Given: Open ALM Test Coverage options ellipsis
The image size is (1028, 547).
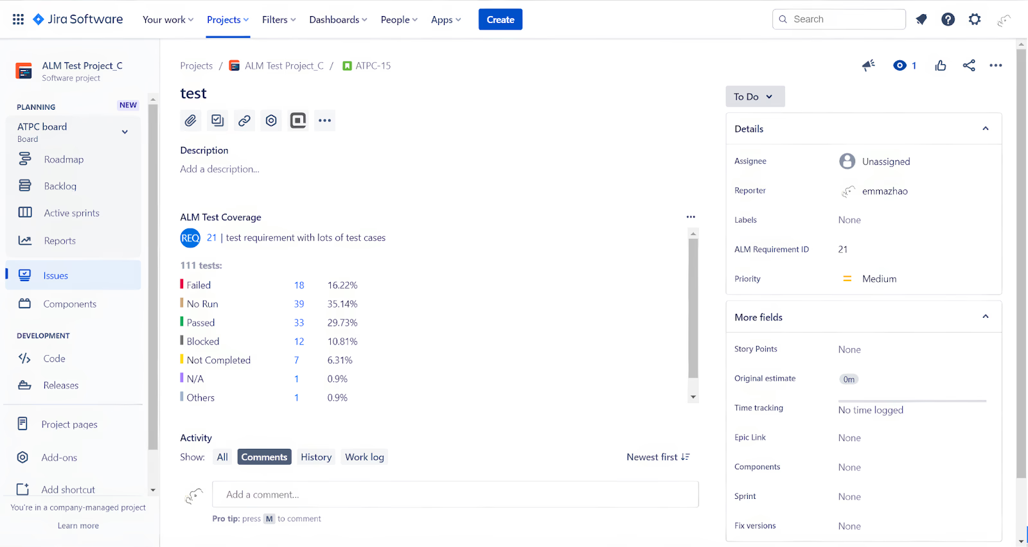Looking at the screenshot, I should (x=691, y=217).
